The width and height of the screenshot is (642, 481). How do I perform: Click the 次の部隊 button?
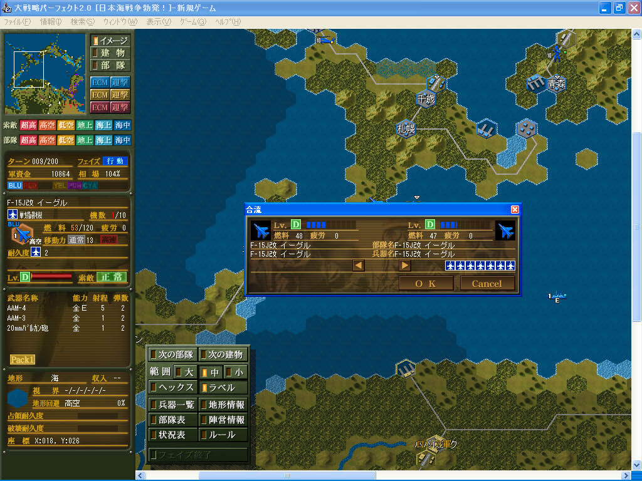[x=172, y=354]
